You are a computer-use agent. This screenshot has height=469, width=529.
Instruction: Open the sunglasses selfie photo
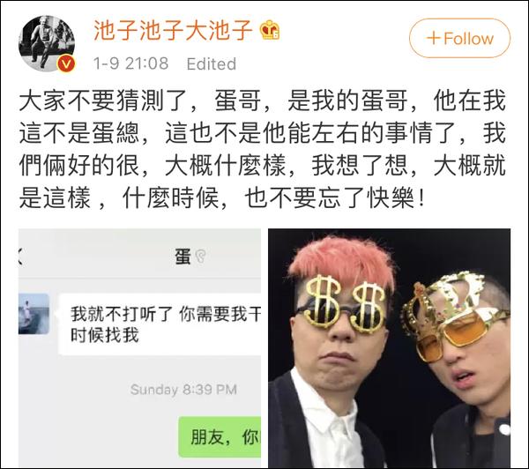[x=389, y=348]
